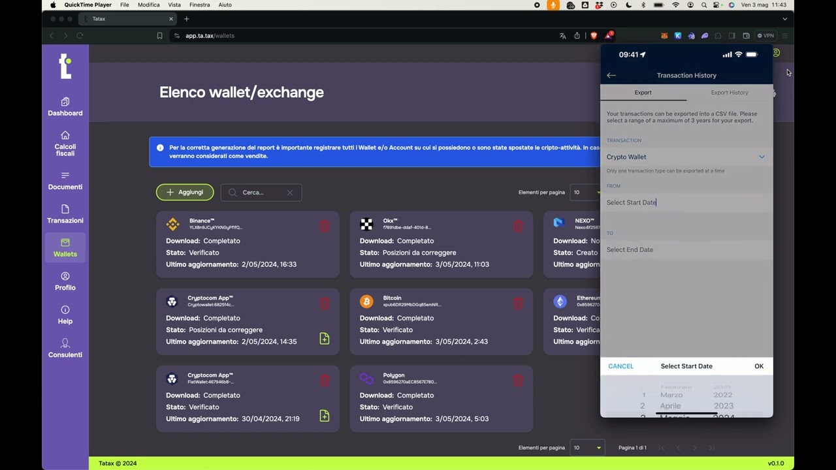Open Dashboard from the Tatax sidebar
The image size is (836, 470).
[65, 106]
